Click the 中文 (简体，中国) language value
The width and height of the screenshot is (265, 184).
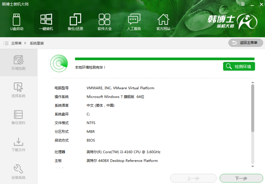tap(100, 105)
